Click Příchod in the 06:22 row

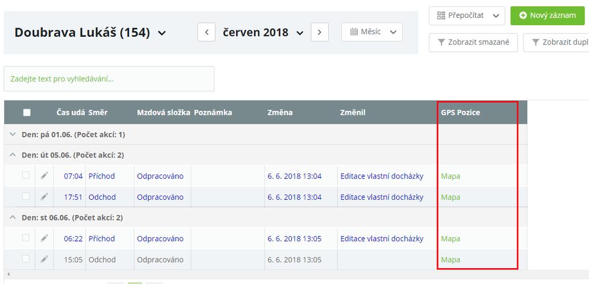102,238
